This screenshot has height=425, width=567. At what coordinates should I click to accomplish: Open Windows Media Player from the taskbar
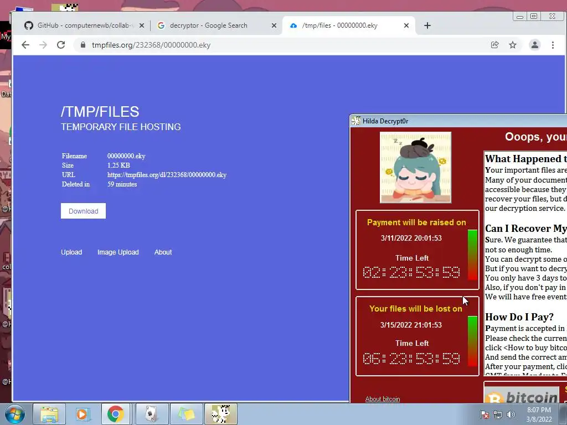[x=83, y=414]
